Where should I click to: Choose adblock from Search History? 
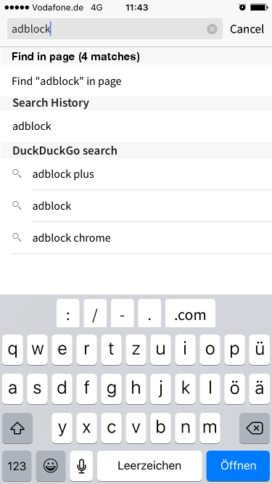[136, 126]
